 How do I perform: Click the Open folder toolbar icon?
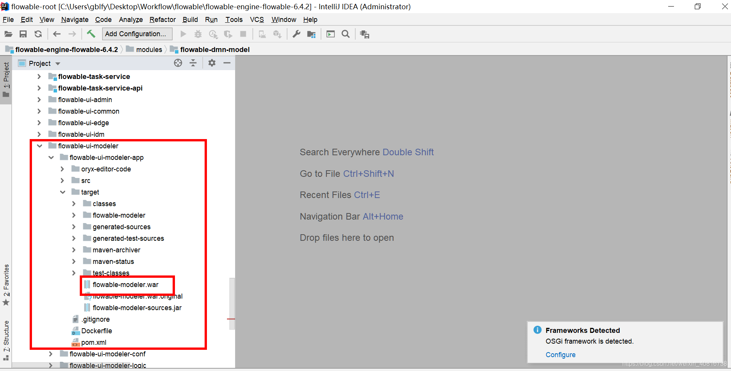(x=8, y=34)
